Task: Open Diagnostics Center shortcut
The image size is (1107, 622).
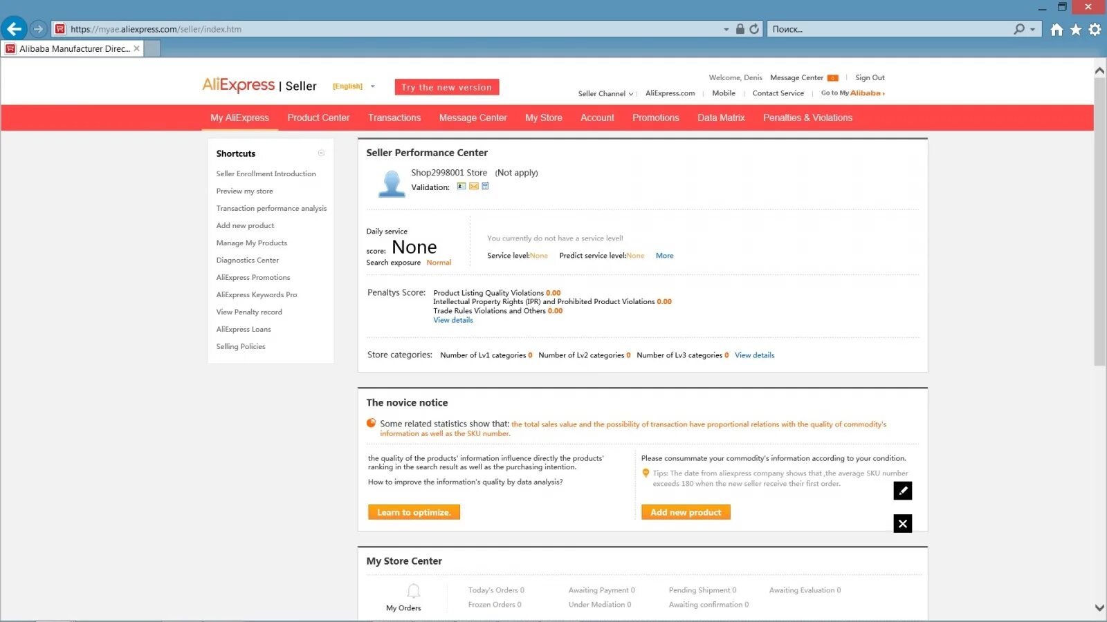Action: [247, 261]
